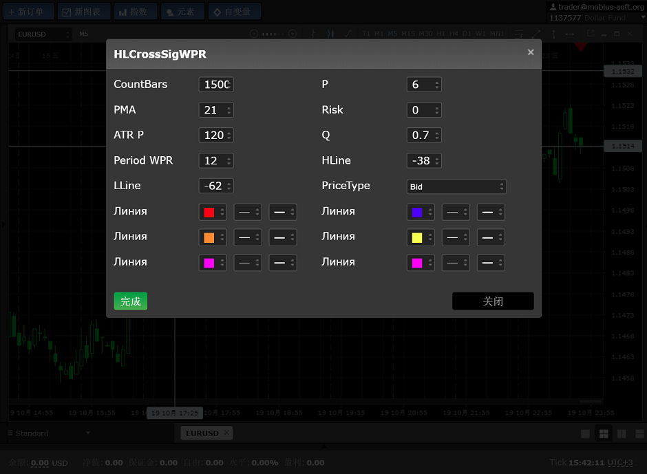Adjust the Period WPR stepper arrows

(229, 161)
